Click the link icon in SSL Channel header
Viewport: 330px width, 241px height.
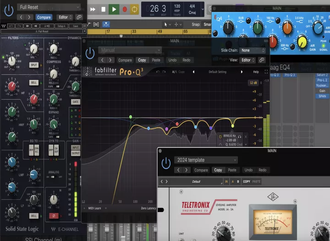click(79, 17)
